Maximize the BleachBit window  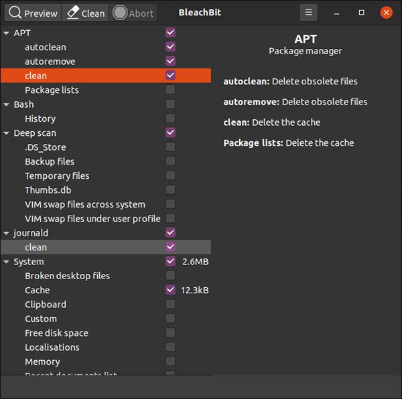362,12
